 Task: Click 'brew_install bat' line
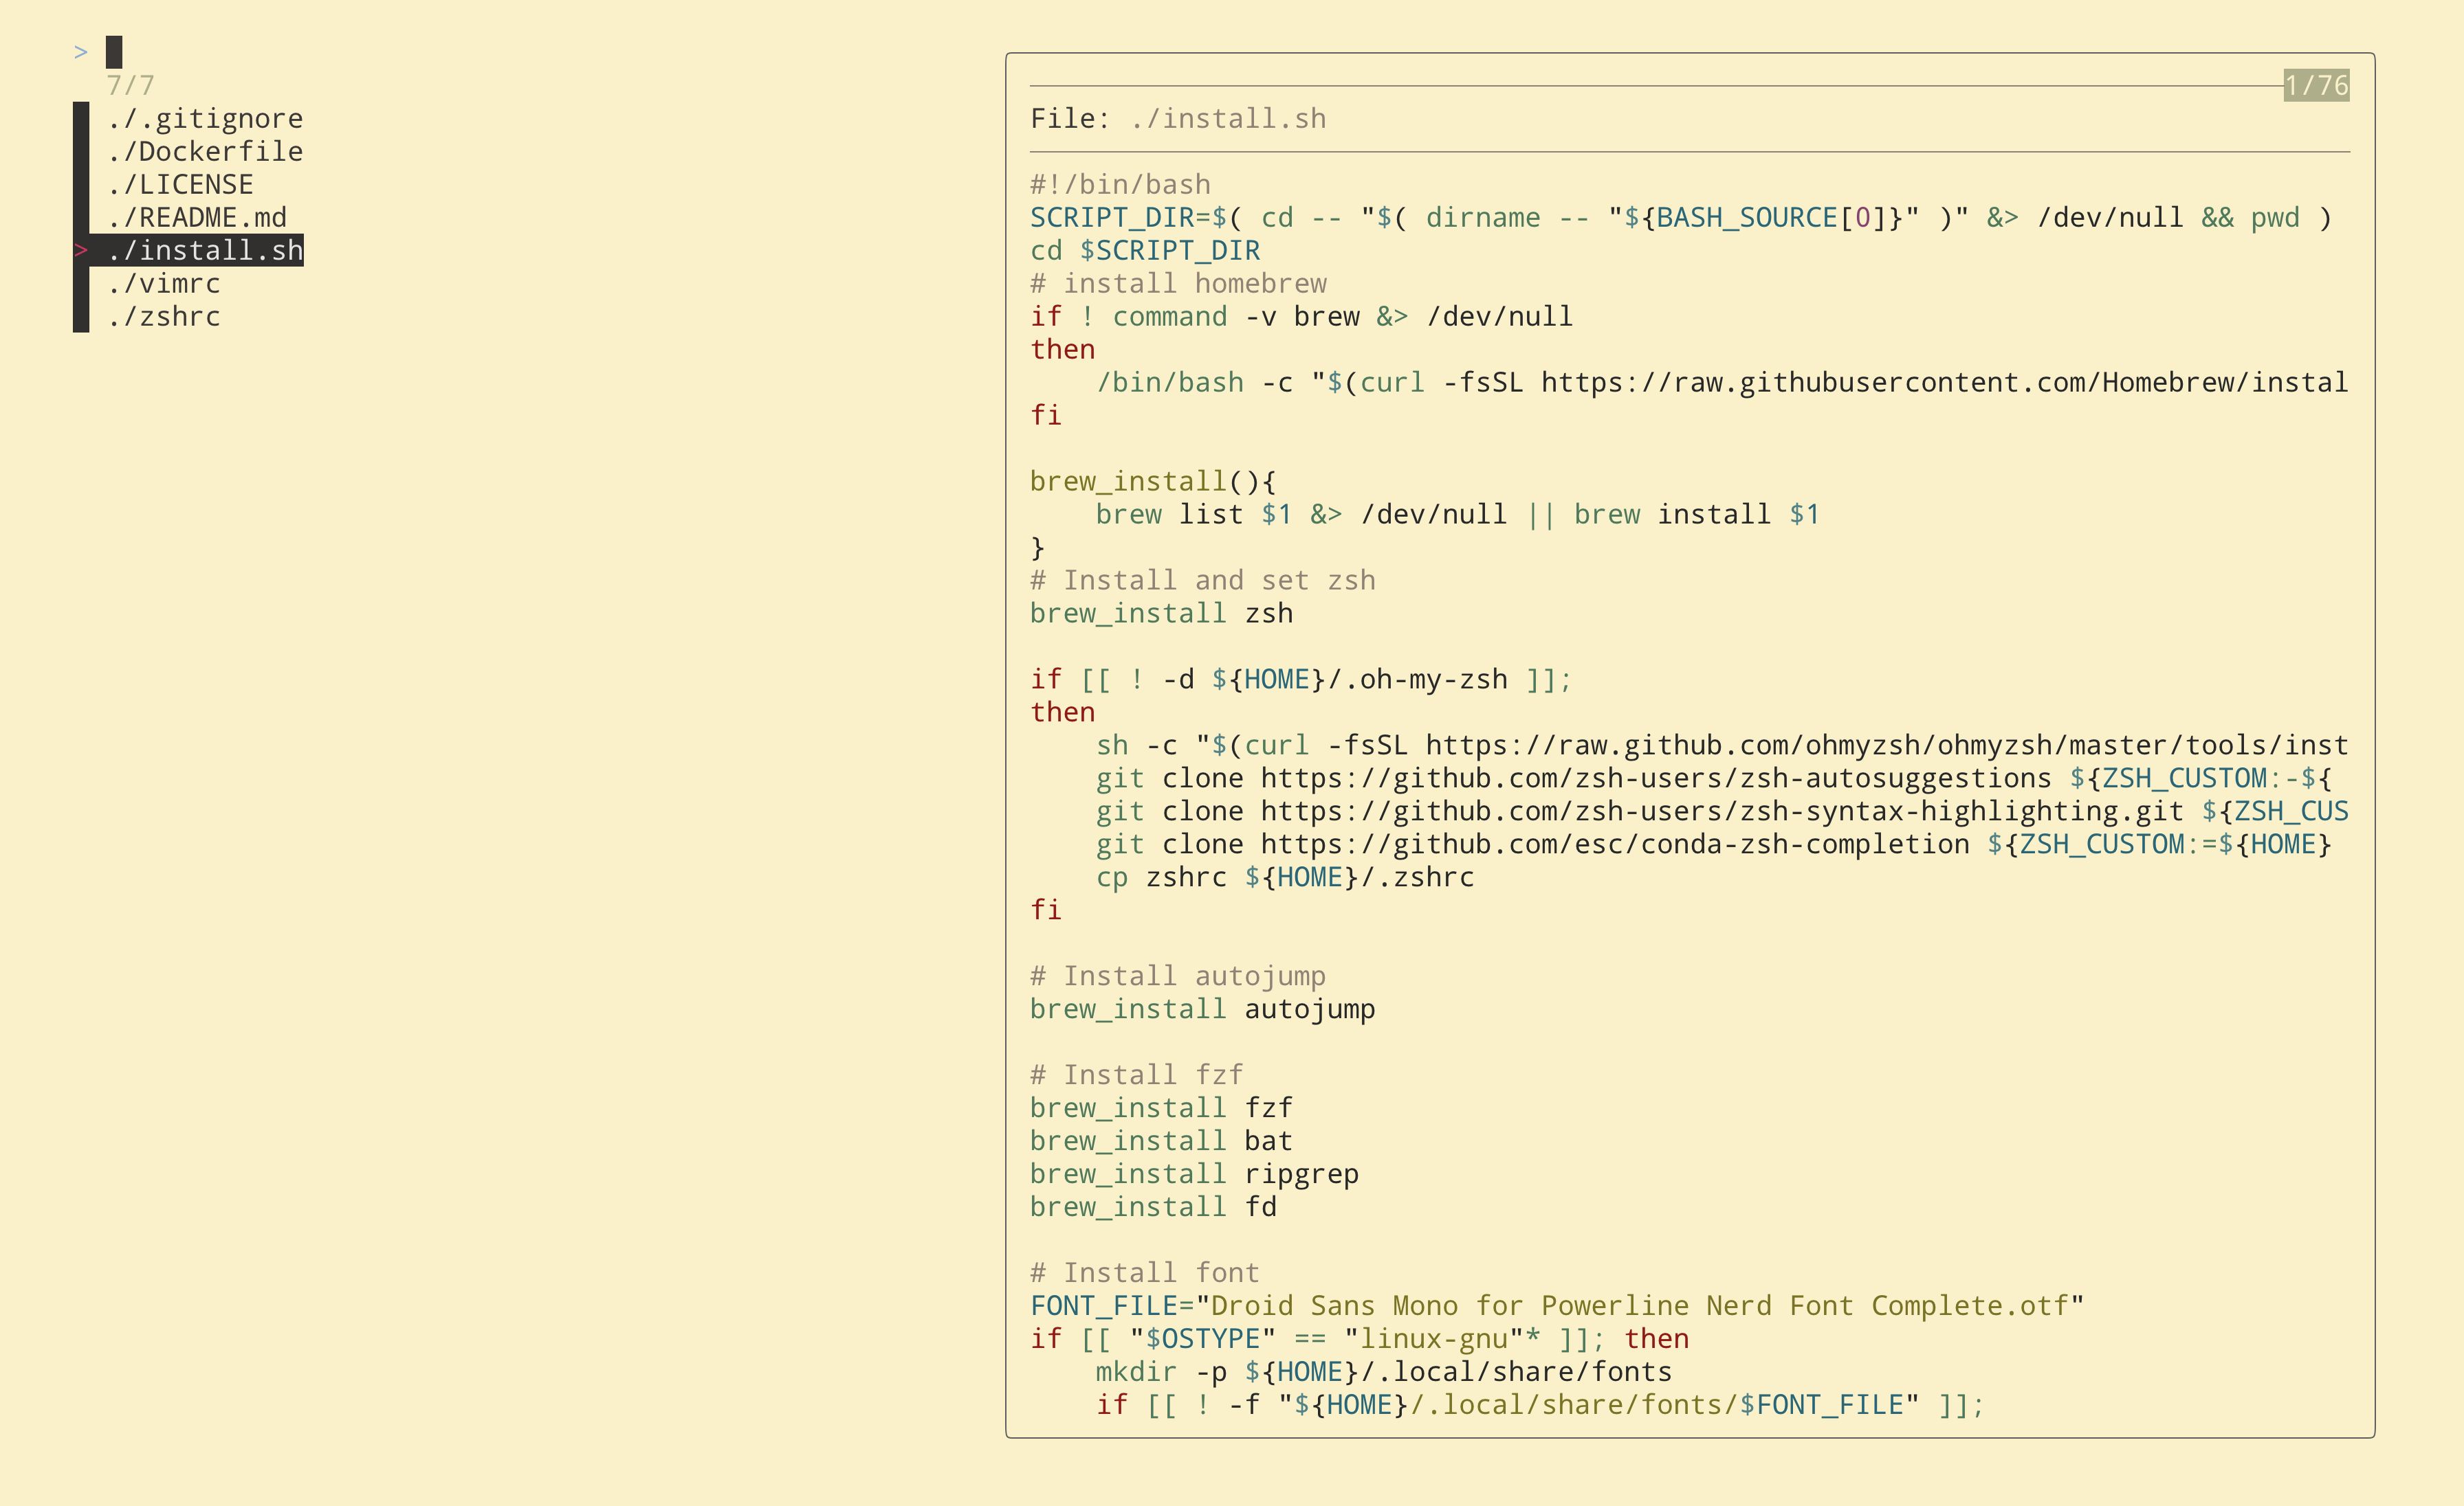click(x=1161, y=1141)
